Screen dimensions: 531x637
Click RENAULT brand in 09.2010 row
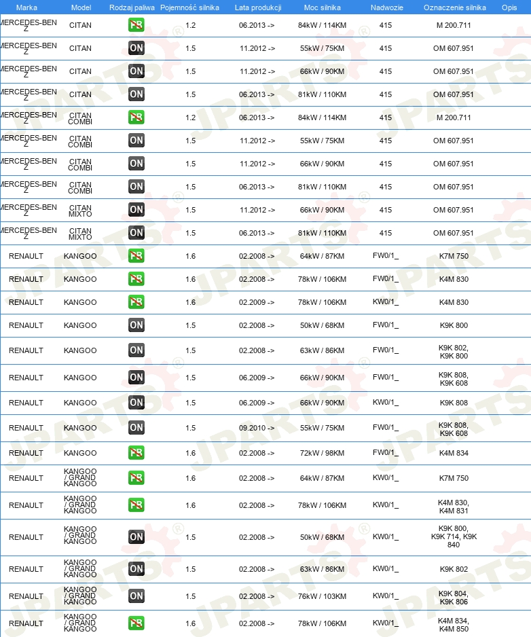(x=26, y=429)
